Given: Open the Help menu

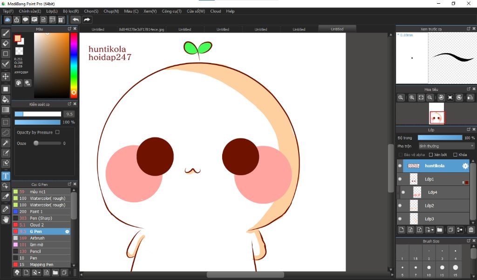Looking at the screenshot, I should click(x=230, y=11).
